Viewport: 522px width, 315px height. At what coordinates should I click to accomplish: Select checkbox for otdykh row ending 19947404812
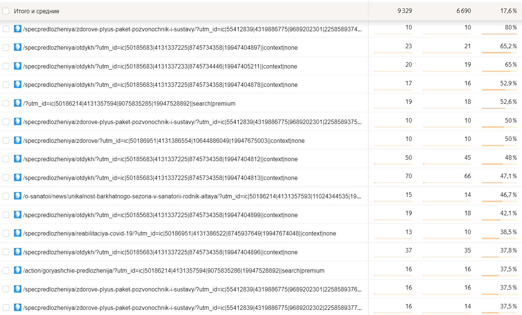coord(6,159)
